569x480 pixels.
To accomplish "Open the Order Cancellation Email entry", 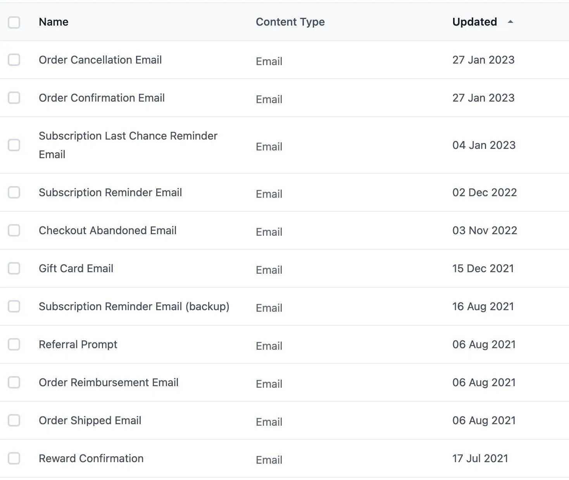I will [x=100, y=60].
